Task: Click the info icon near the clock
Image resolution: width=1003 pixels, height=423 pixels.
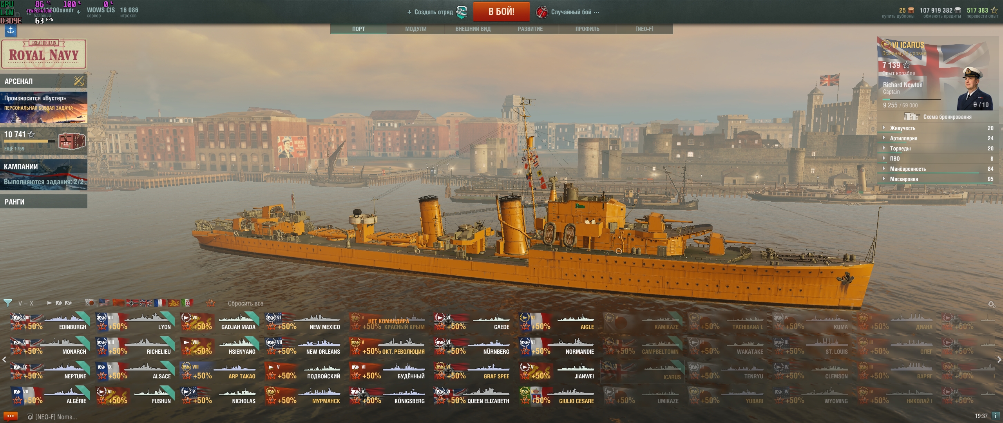Action: click(995, 416)
